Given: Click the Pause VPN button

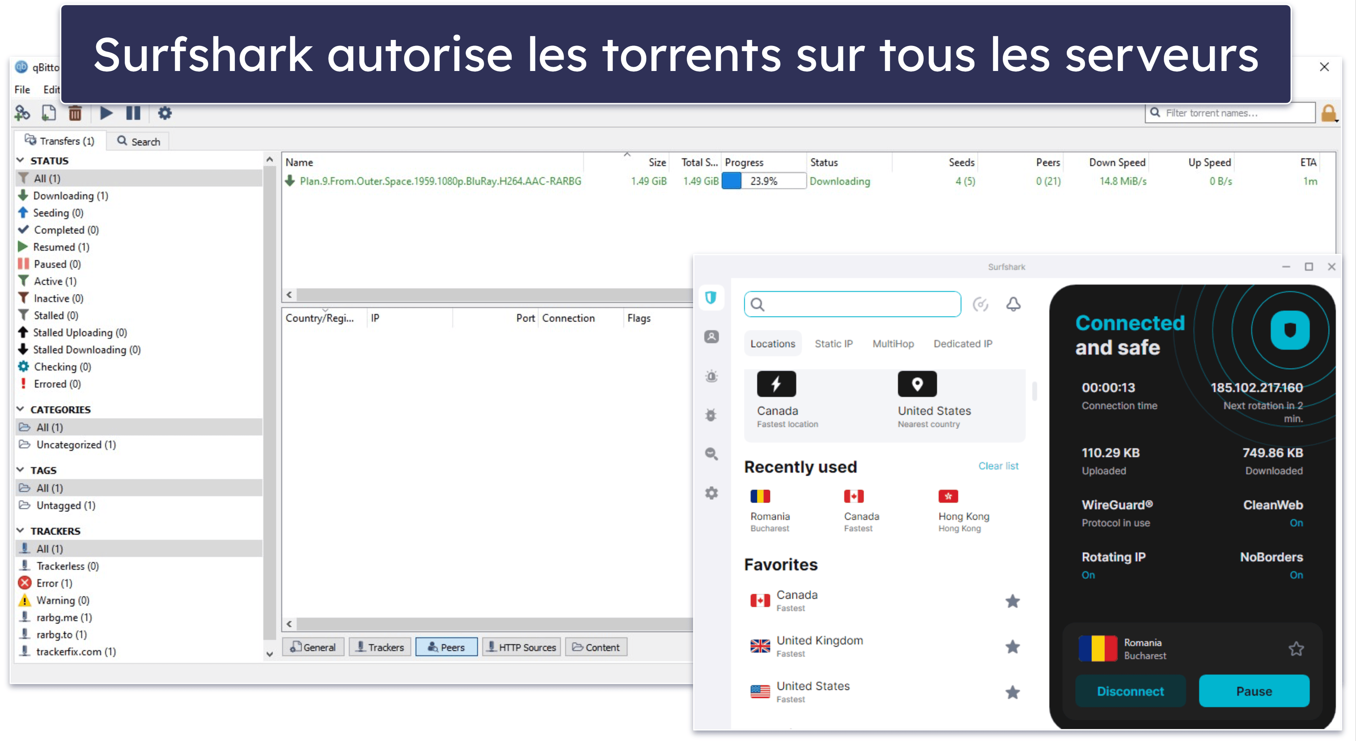Looking at the screenshot, I should pos(1254,691).
